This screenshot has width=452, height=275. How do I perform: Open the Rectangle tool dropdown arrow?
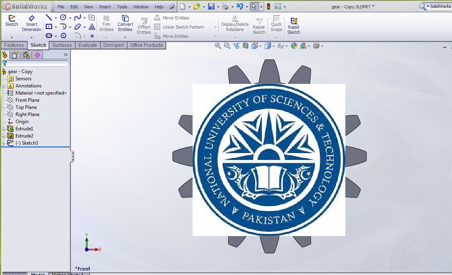pyautogui.click(x=56, y=27)
